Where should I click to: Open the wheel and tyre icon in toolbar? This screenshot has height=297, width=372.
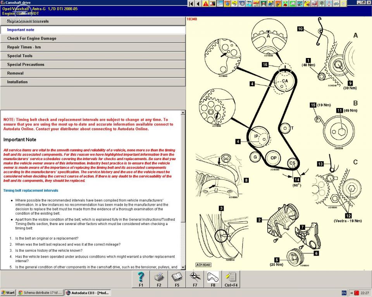pos(242,3)
